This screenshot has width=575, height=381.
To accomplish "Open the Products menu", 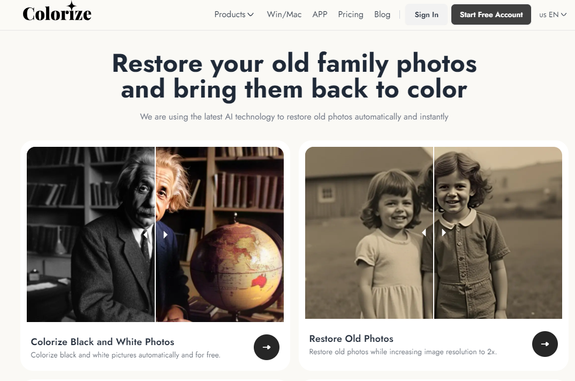I will (233, 14).
